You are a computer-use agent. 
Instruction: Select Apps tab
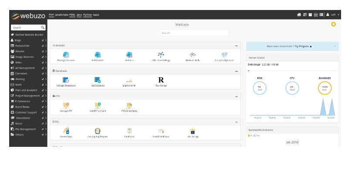[x=96, y=15]
